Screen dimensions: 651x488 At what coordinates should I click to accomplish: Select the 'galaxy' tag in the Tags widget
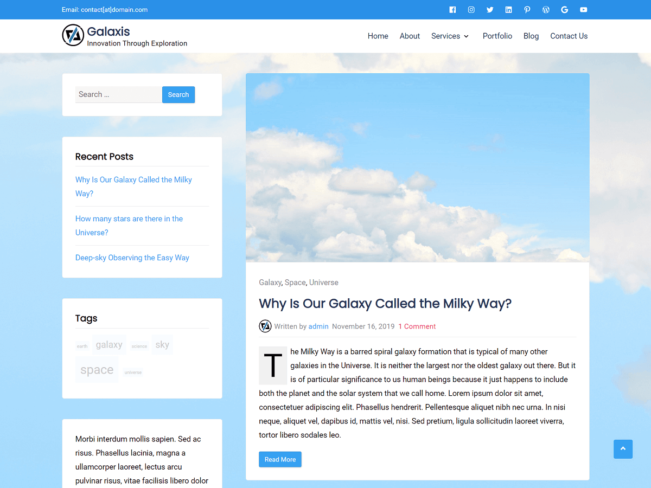[x=109, y=344]
